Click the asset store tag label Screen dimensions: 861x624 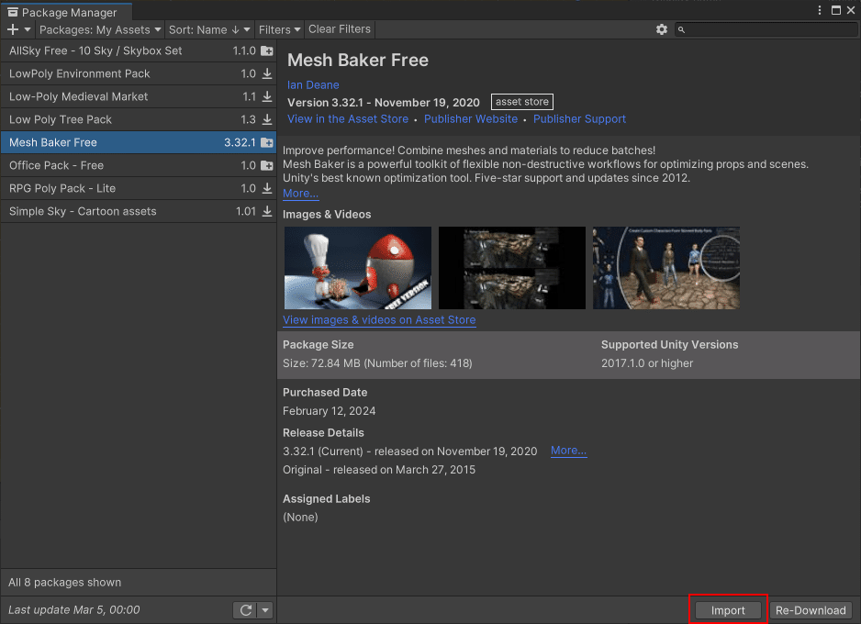click(x=521, y=102)
